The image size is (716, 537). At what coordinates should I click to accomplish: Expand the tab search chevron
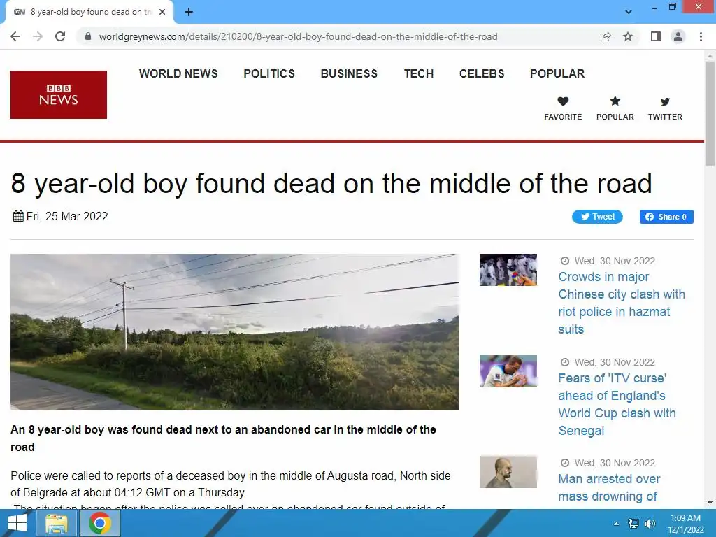click(x=629, y=12)
